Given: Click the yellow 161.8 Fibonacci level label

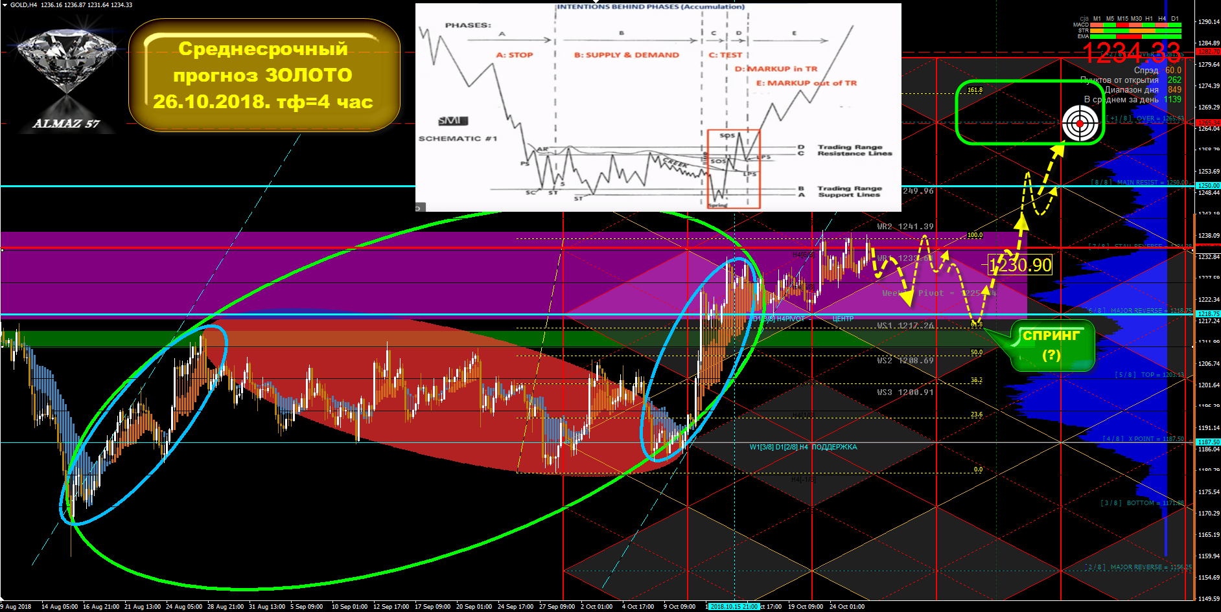Looking at the screenshot, I should pos(975,90).
